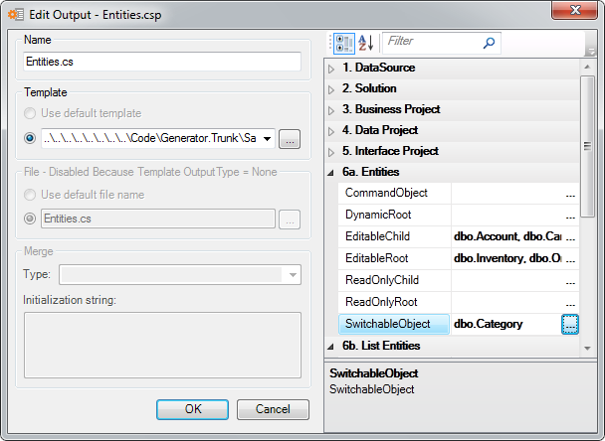Select the DynamicRoot property row
This screenshot has width=605, height=441.
[459, 215]
